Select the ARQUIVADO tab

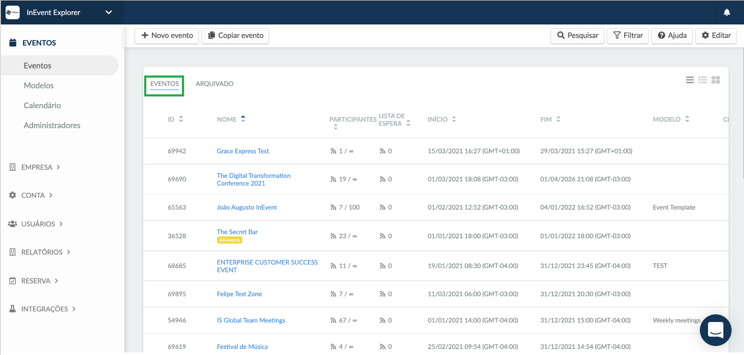(215, 84)
